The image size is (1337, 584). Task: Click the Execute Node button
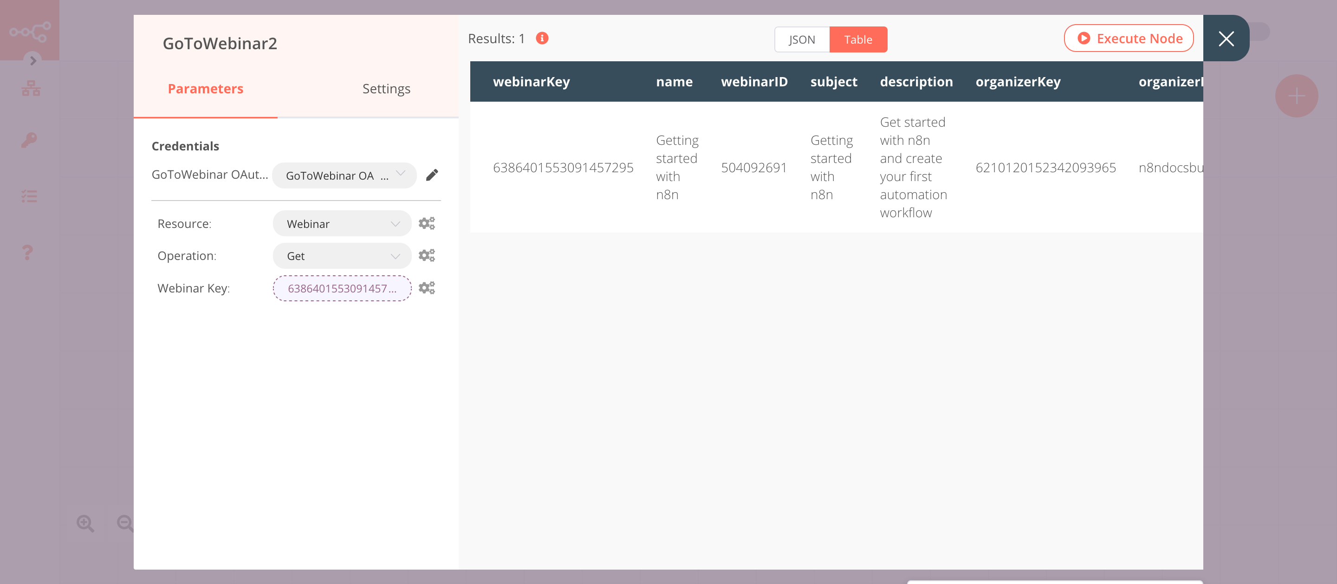pos(1129,38)
